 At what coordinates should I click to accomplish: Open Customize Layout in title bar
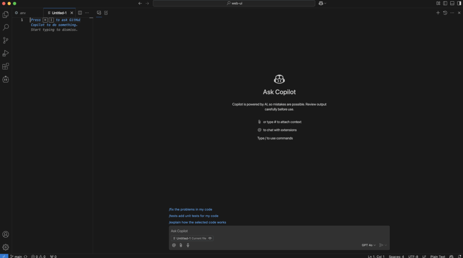click(438, 3)
